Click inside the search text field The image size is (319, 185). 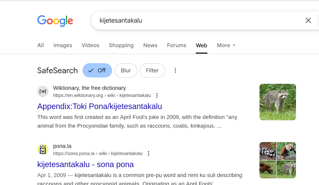pos(196,20)
